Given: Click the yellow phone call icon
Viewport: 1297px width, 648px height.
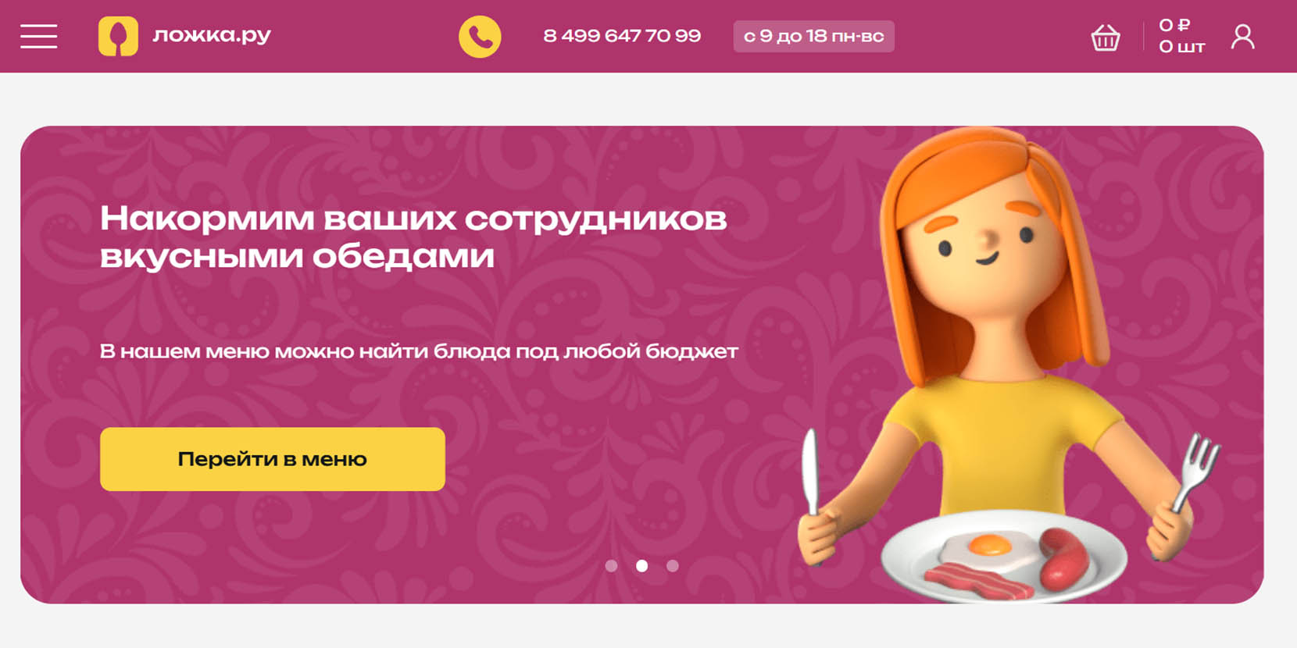Looking at the screenshot, I should 480,36.
